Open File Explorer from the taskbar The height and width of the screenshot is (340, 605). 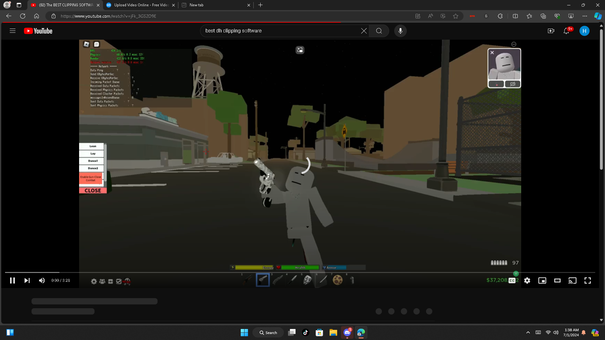[x=333, y=332]
